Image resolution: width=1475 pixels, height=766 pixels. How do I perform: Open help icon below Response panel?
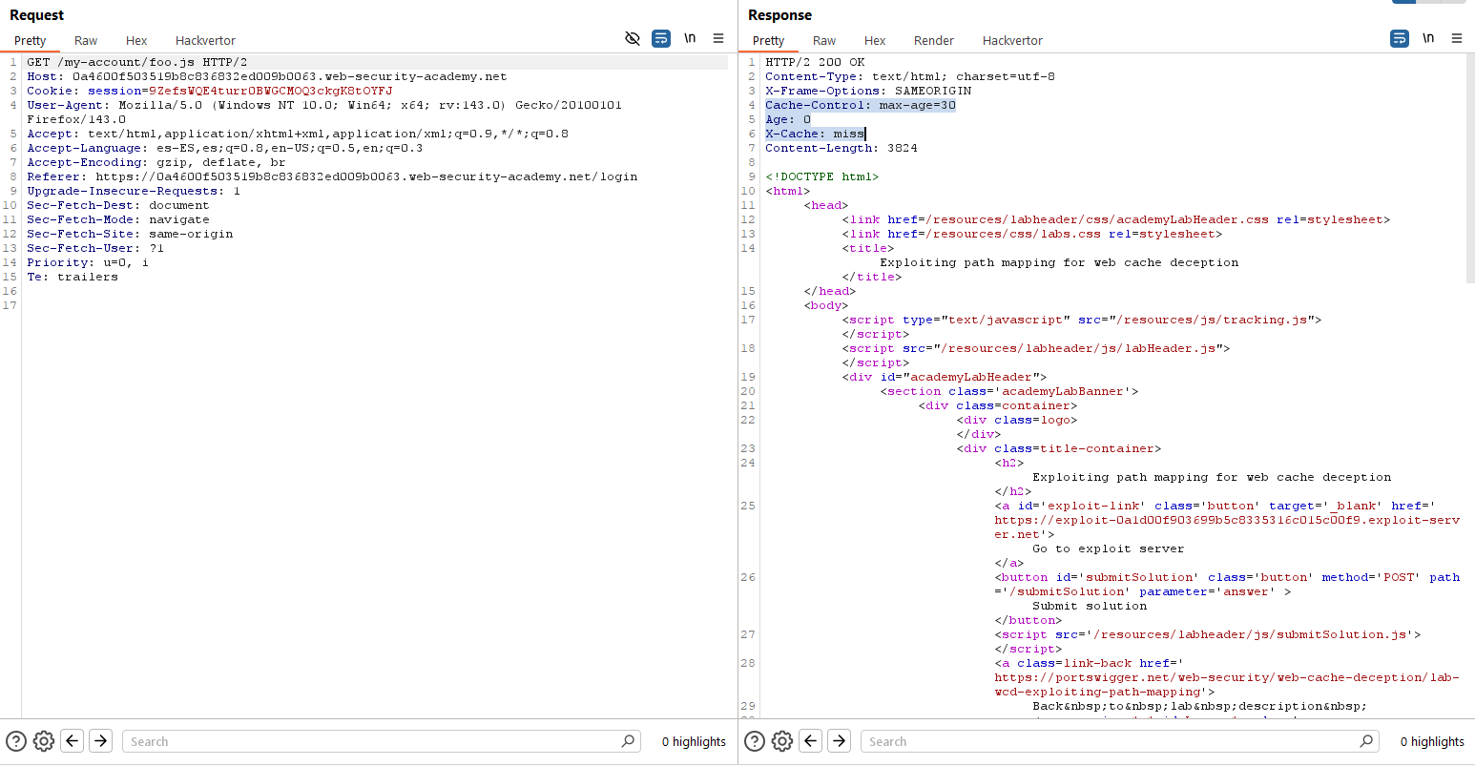[755, 741]
